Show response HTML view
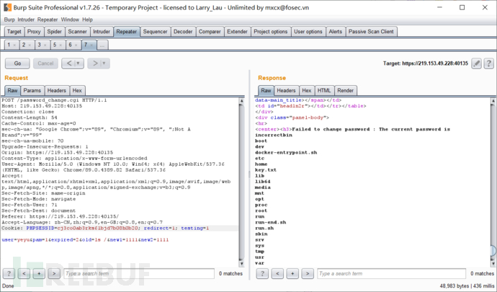The width and height of the screenshot is (497, 292). 324,90
